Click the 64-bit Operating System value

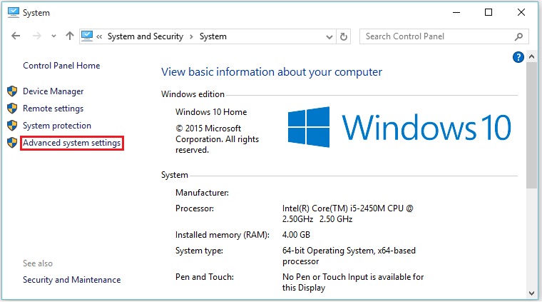[349, 256]
